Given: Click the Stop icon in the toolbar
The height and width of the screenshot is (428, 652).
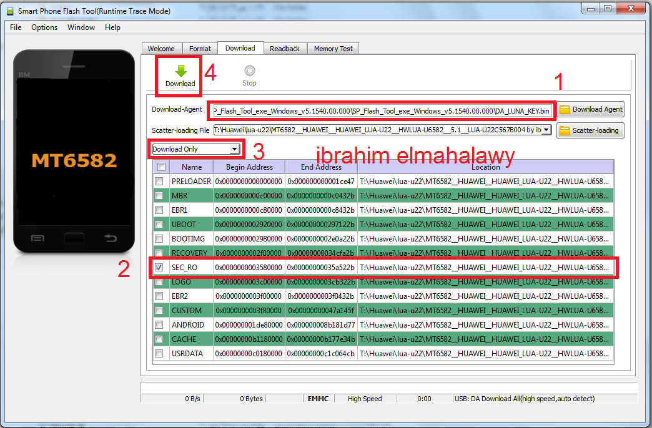Looking at the screenshot, I should pyautogui.click(x=249, y=71).
